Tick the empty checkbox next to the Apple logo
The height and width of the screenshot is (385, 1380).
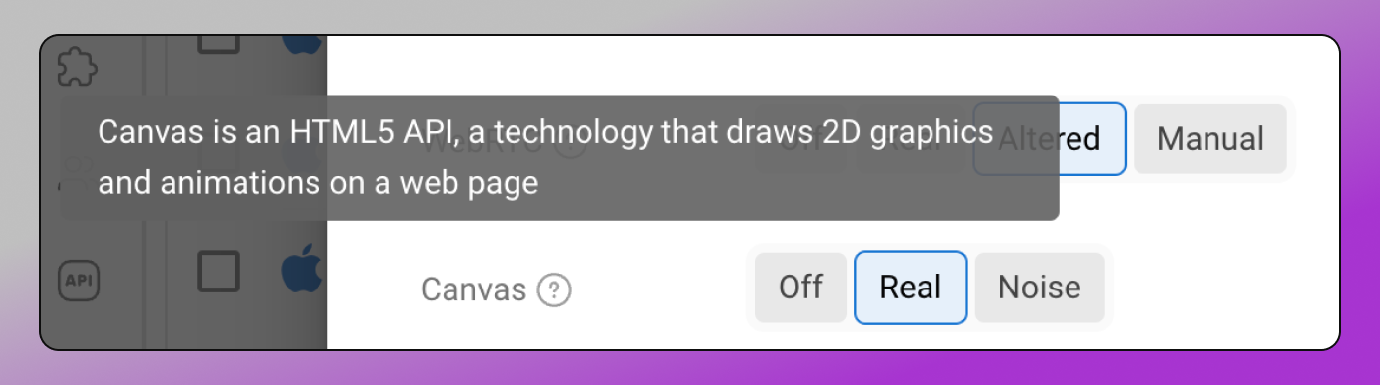(x=219, y=271)
